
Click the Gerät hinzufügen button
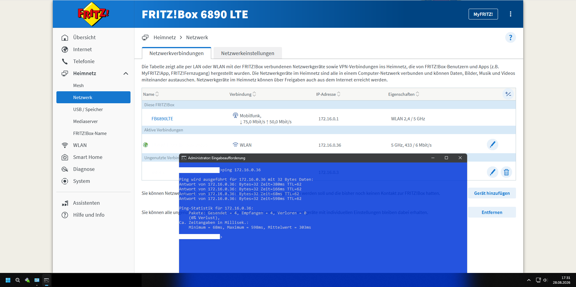click(x=492, y=193)
